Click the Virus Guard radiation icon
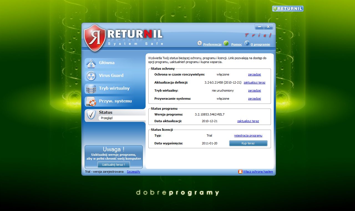This screenshot has width=355, height=211. click(91, 76)
